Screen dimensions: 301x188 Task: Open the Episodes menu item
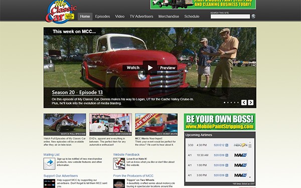[x=102, y=17]
